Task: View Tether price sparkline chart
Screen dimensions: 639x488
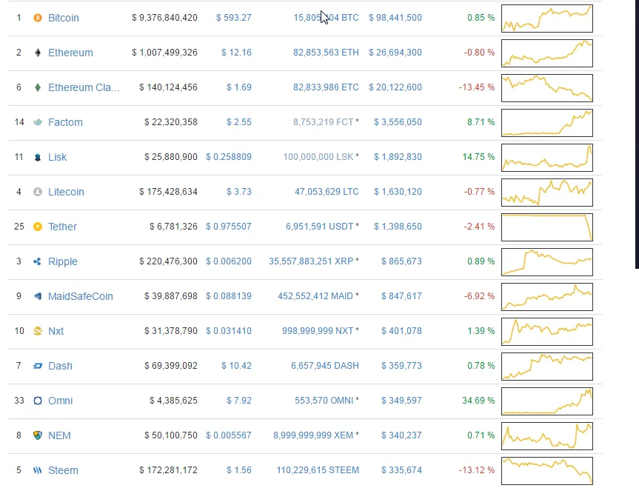Action: (547, 227)
